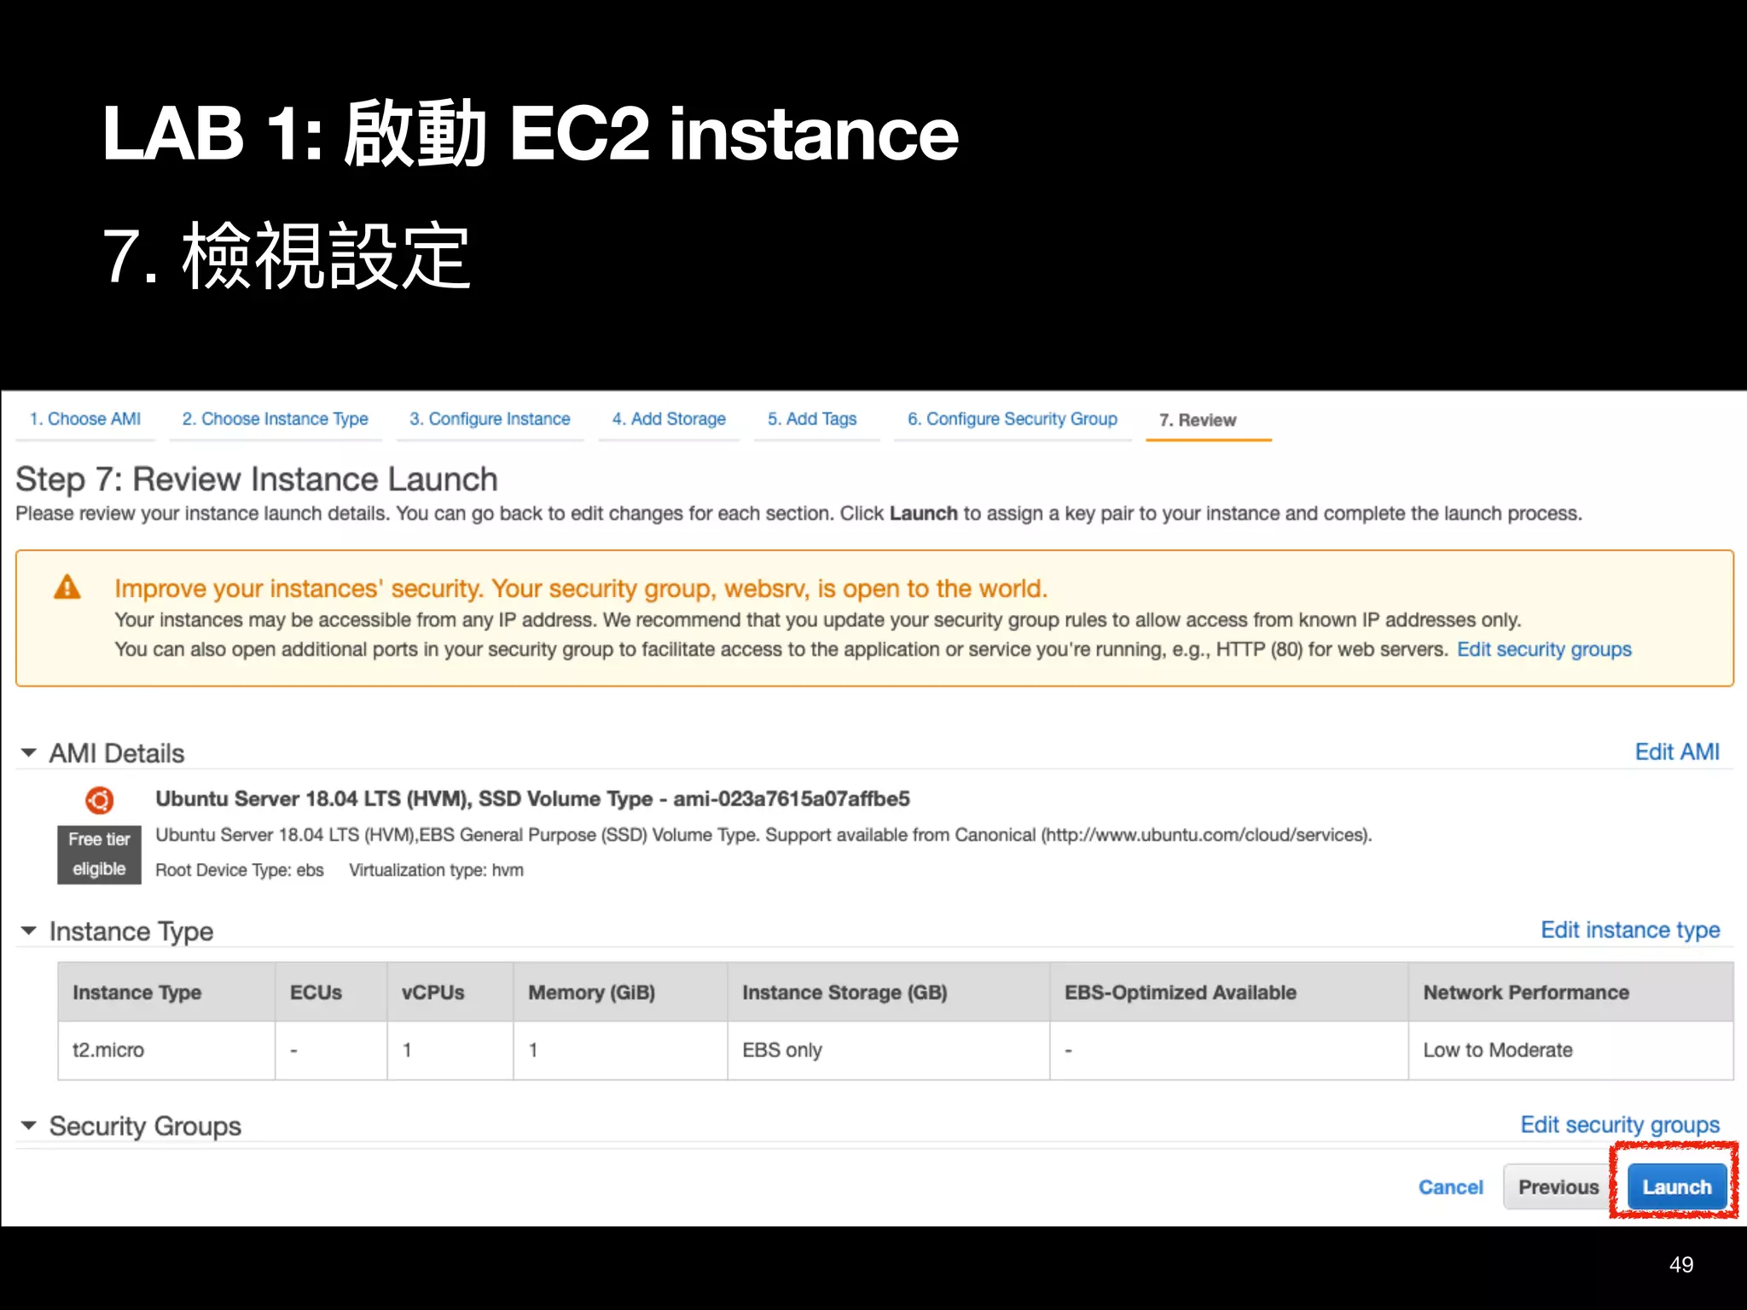Click the Instance Storage (GB) column header

(888, 993)
